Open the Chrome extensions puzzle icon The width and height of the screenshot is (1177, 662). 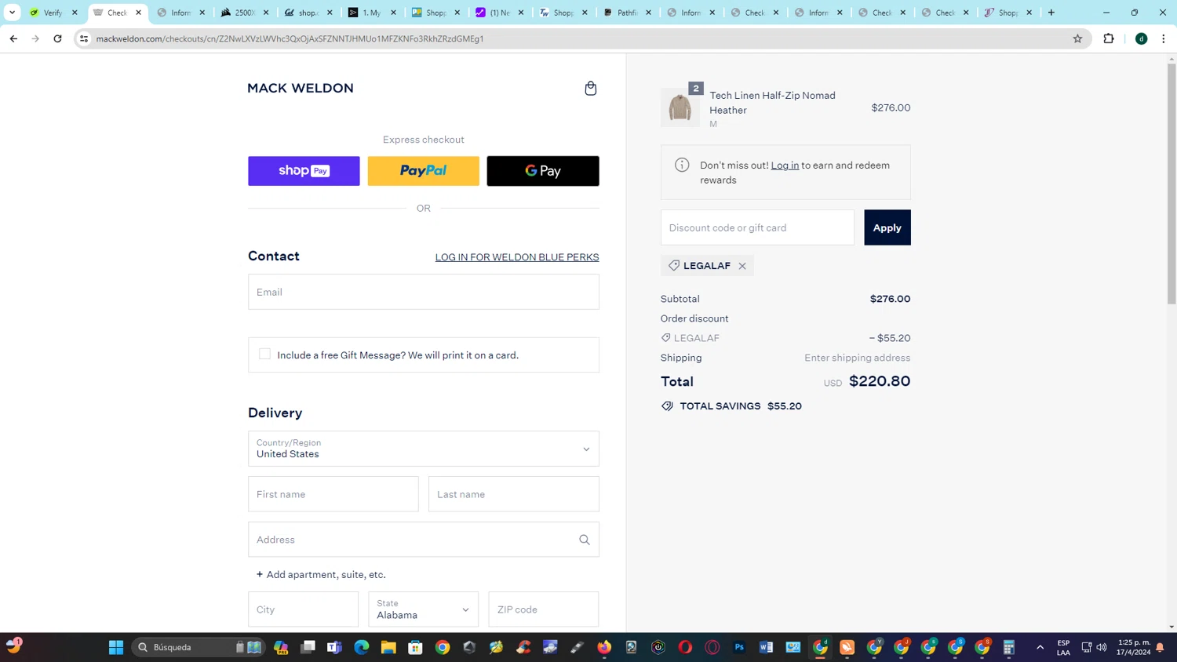pos(1109,38)
